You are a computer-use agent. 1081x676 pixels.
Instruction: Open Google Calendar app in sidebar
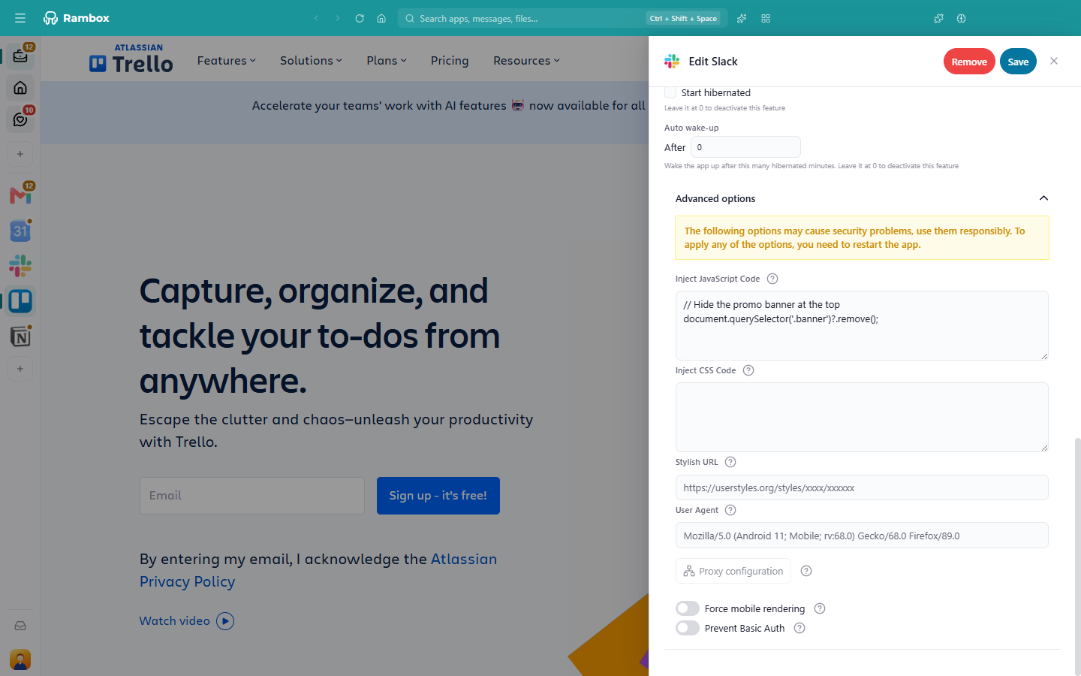(x=20, y=231)
